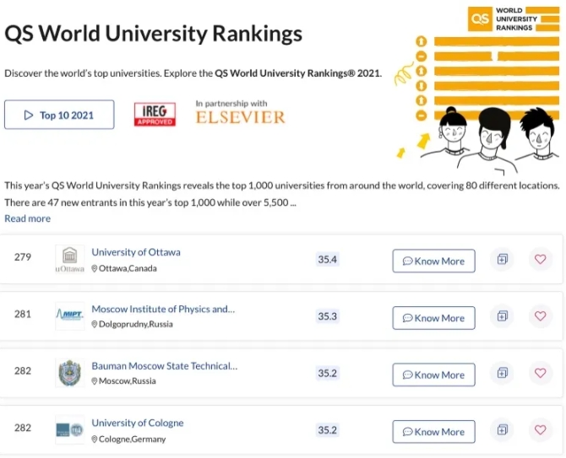Viewport: 566px width, 458px height.
Task: Click Know More for Bauman Moscow State Technical
Action: coord(433,374)
